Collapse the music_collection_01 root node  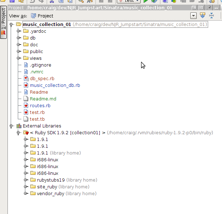[x=11, y=25]
